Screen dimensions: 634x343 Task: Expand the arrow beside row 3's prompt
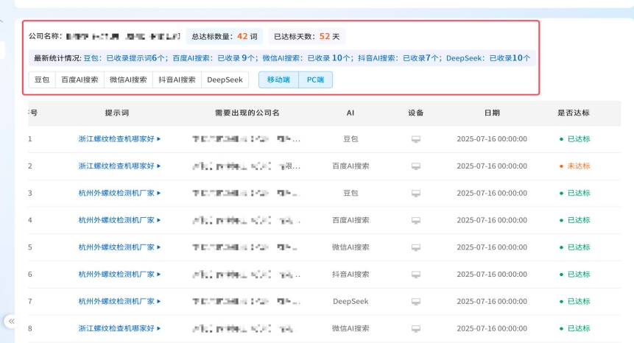click(159, 194)
